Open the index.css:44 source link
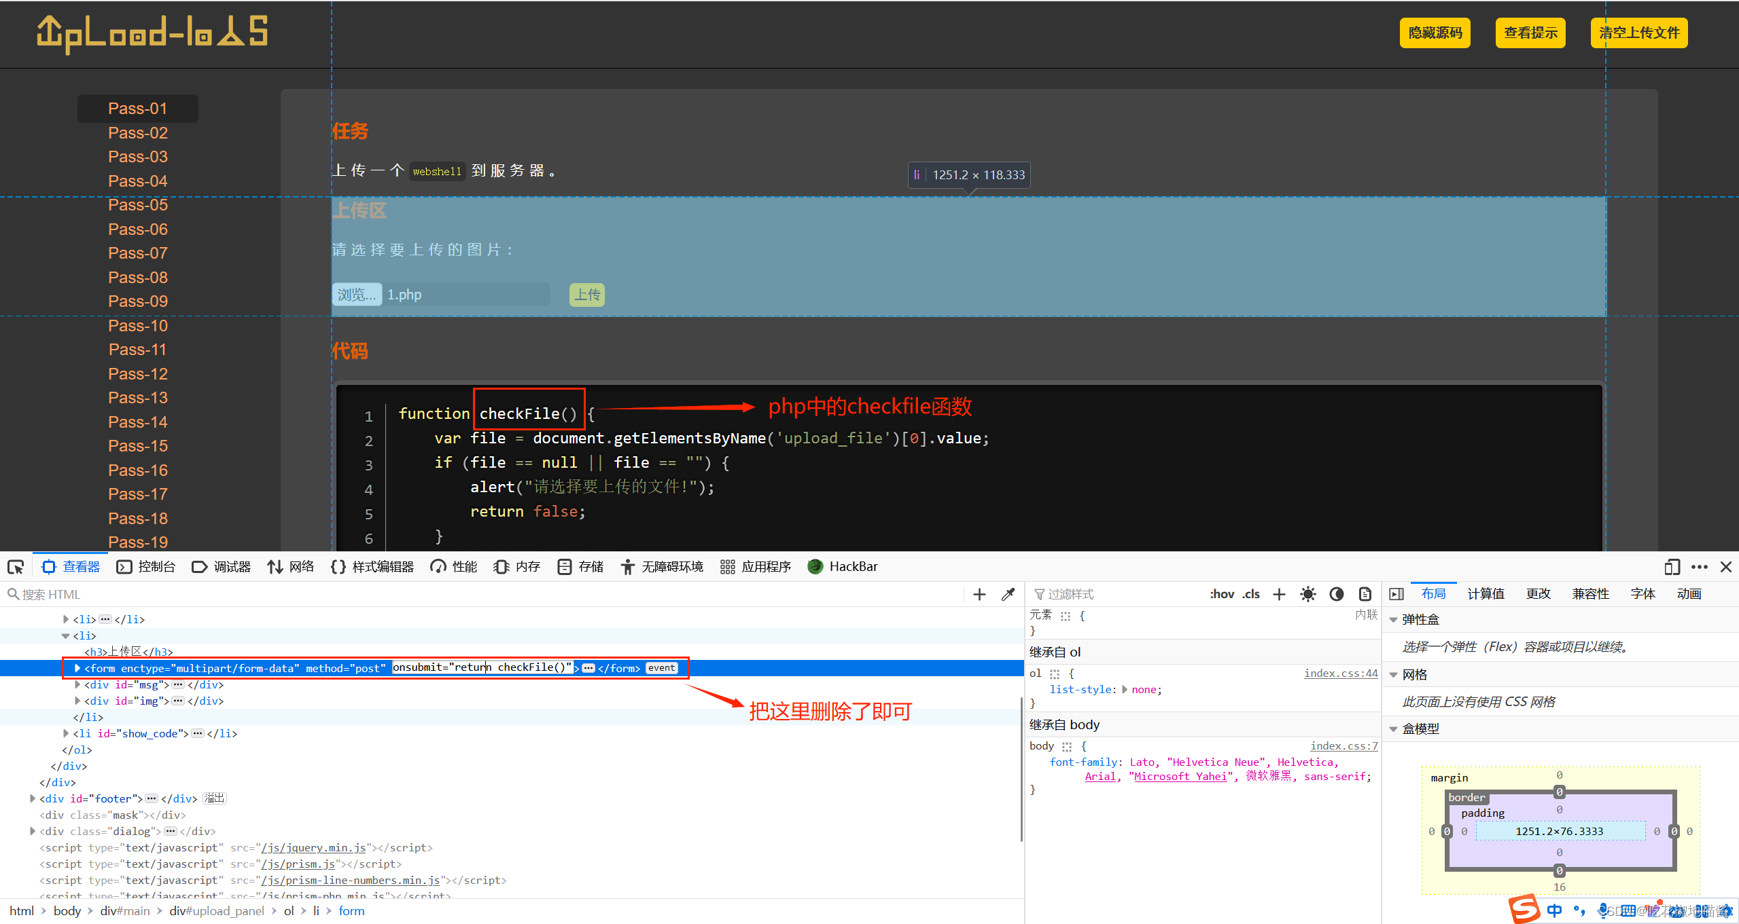Image resolution: width=1739 pixels, height=924 pixels. pyautogui.click(x=1340, y=673)
